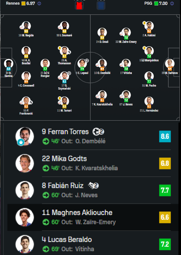Open V. Rongier captain player card

(45, 68)
